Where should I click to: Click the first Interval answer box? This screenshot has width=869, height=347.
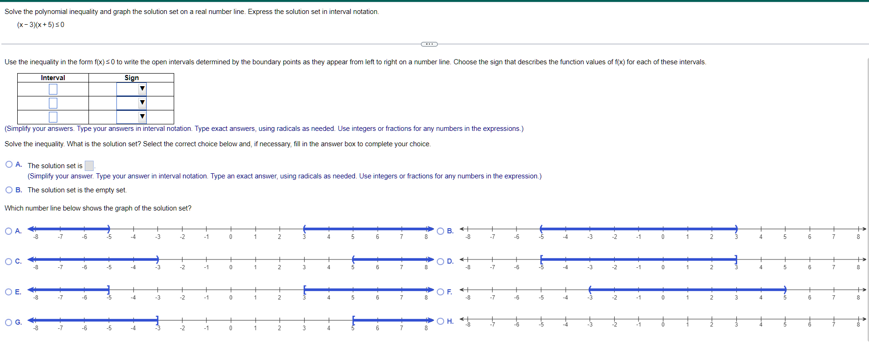coord(53,88)
